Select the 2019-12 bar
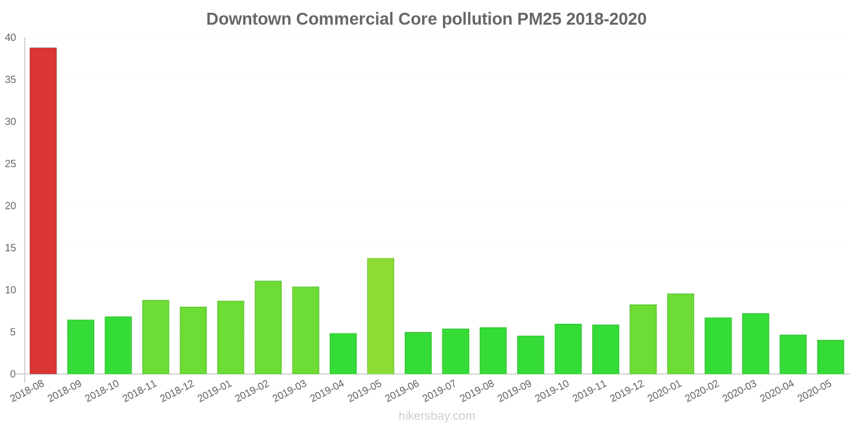 pos(643,339)
